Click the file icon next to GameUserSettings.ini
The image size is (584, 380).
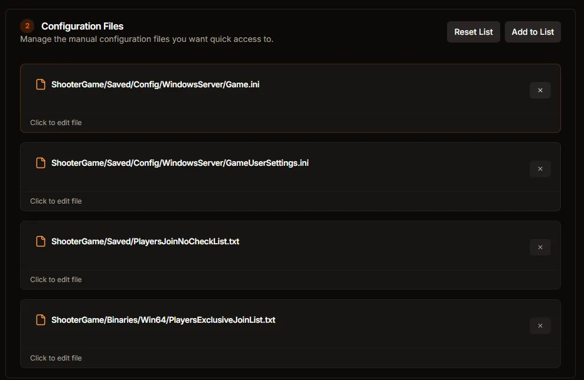point(40,163)
